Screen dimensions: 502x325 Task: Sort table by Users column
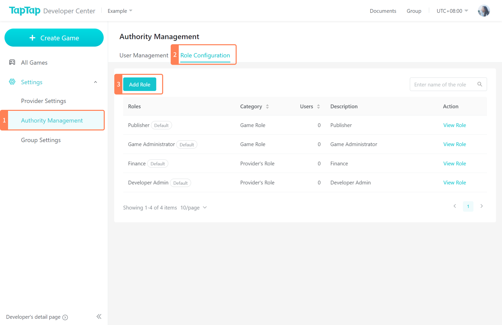(x=318, y=106)
